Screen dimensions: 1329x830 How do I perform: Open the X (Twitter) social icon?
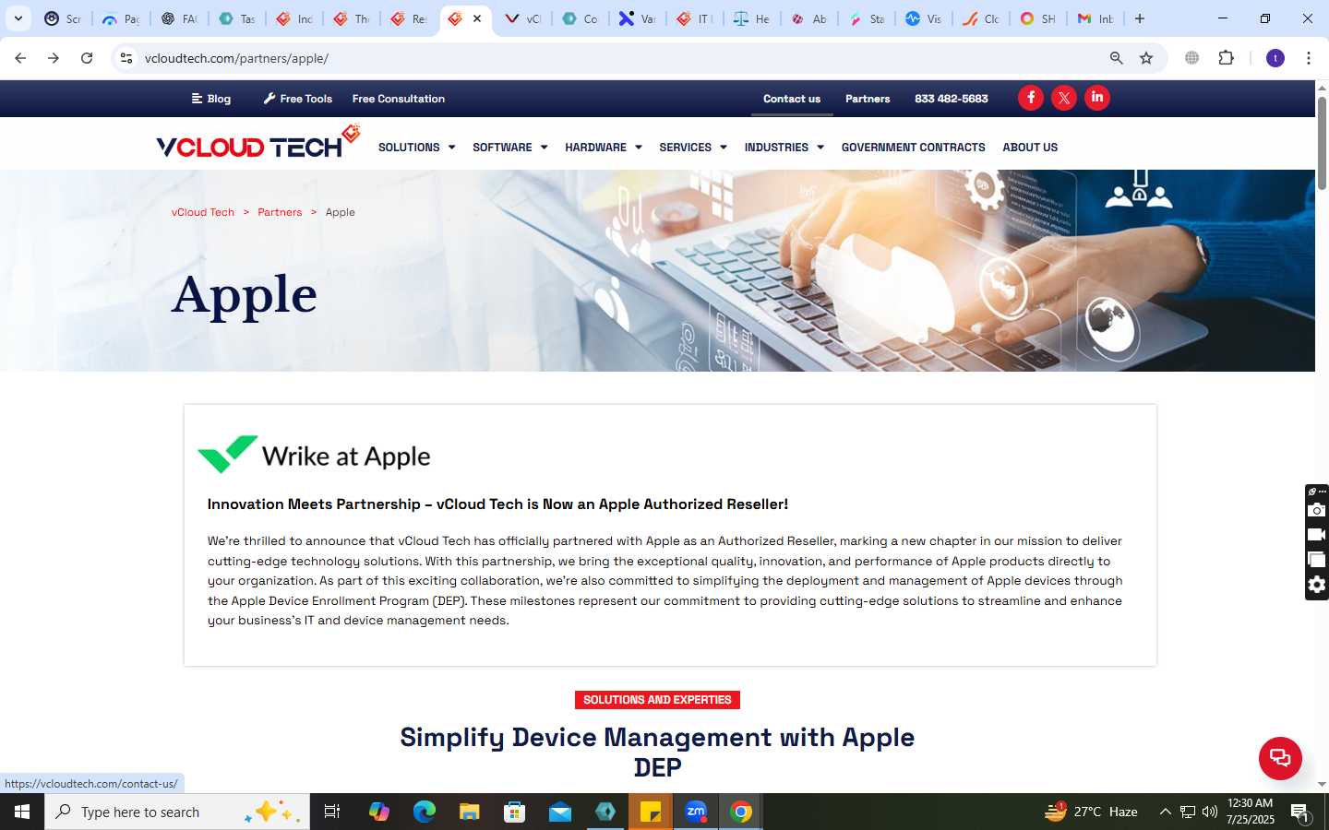point(1064,98)
